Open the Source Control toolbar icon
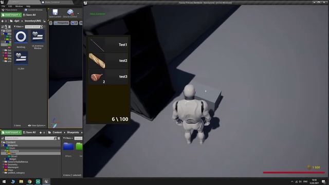This screenshot has width=329, height=185. click(70, 13)
